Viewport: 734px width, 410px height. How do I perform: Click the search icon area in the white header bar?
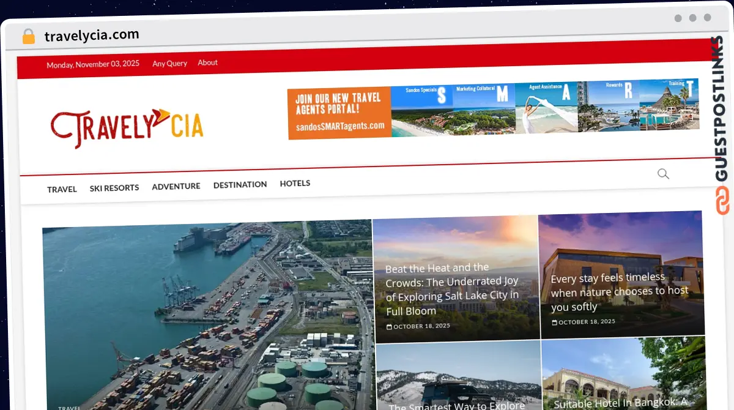[663, 174]
